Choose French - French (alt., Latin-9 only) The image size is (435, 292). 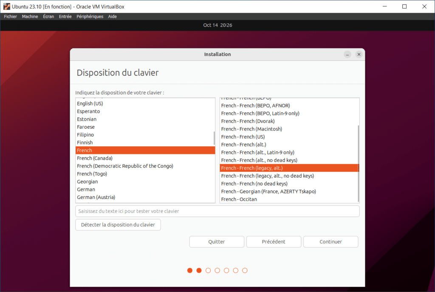coord(289,153)
